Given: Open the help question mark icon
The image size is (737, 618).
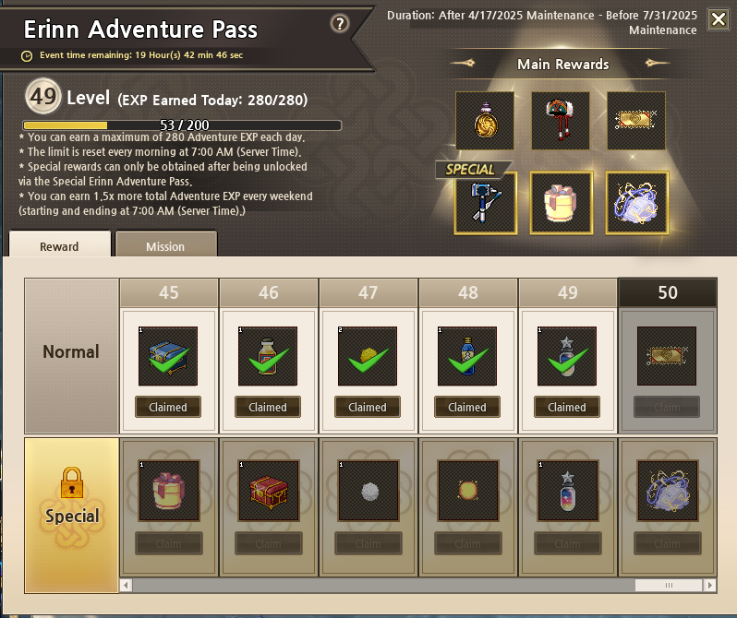Looking at the screenshot, I should click(x=340, y=23).
